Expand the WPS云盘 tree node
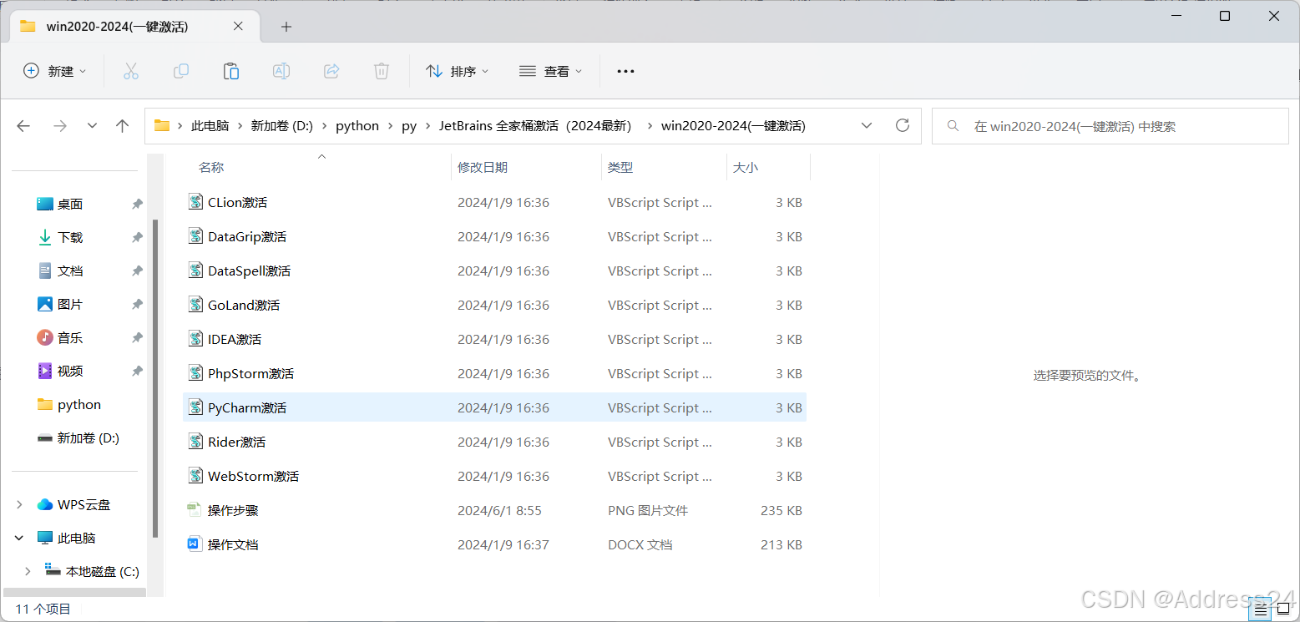Viewport: 1300px width, 622px height. click(19, 504)
